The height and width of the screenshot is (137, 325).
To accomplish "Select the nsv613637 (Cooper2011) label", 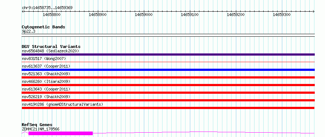I will pyautogui.click(x=46, y=66).
